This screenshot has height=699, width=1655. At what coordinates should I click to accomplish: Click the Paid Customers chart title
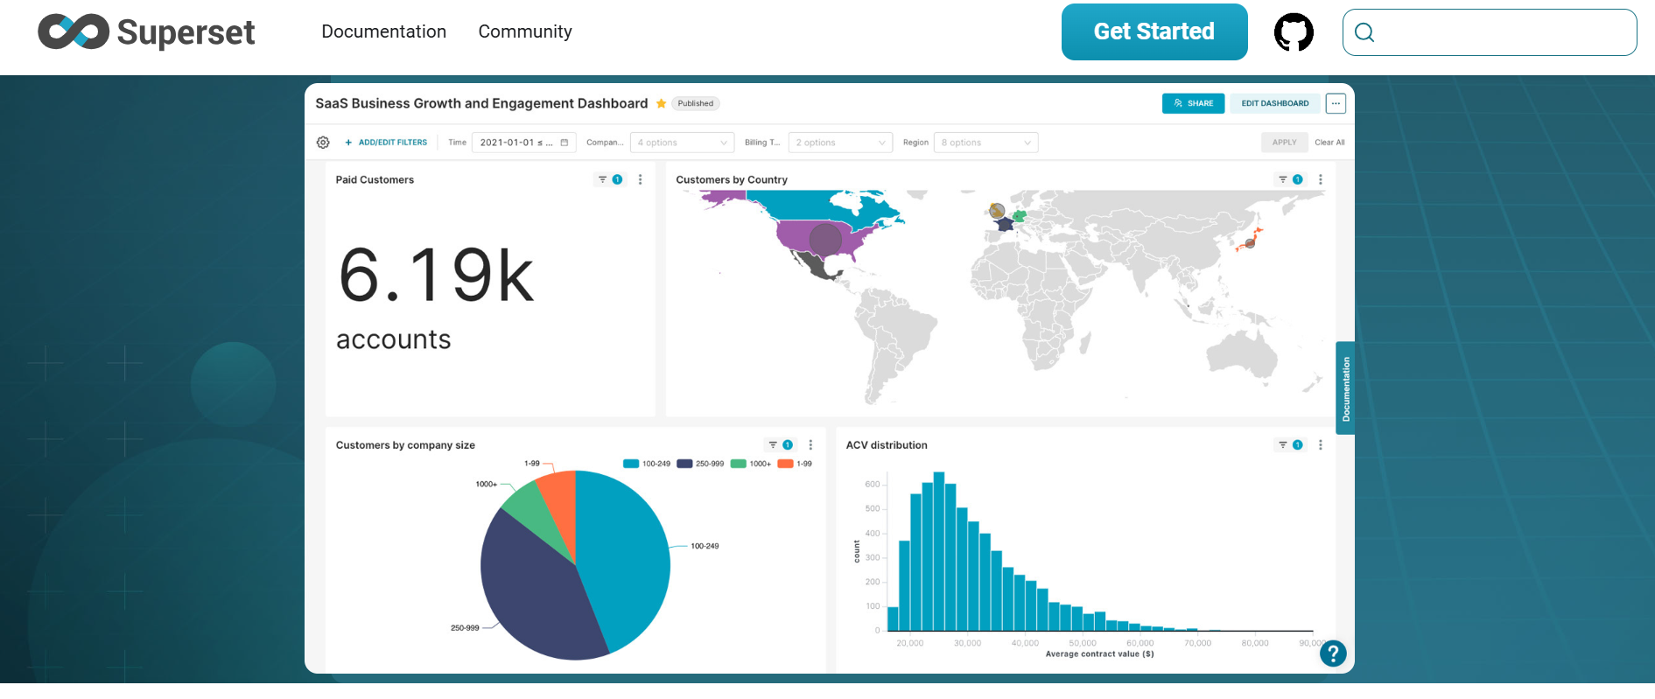click(x=375, y=179)
